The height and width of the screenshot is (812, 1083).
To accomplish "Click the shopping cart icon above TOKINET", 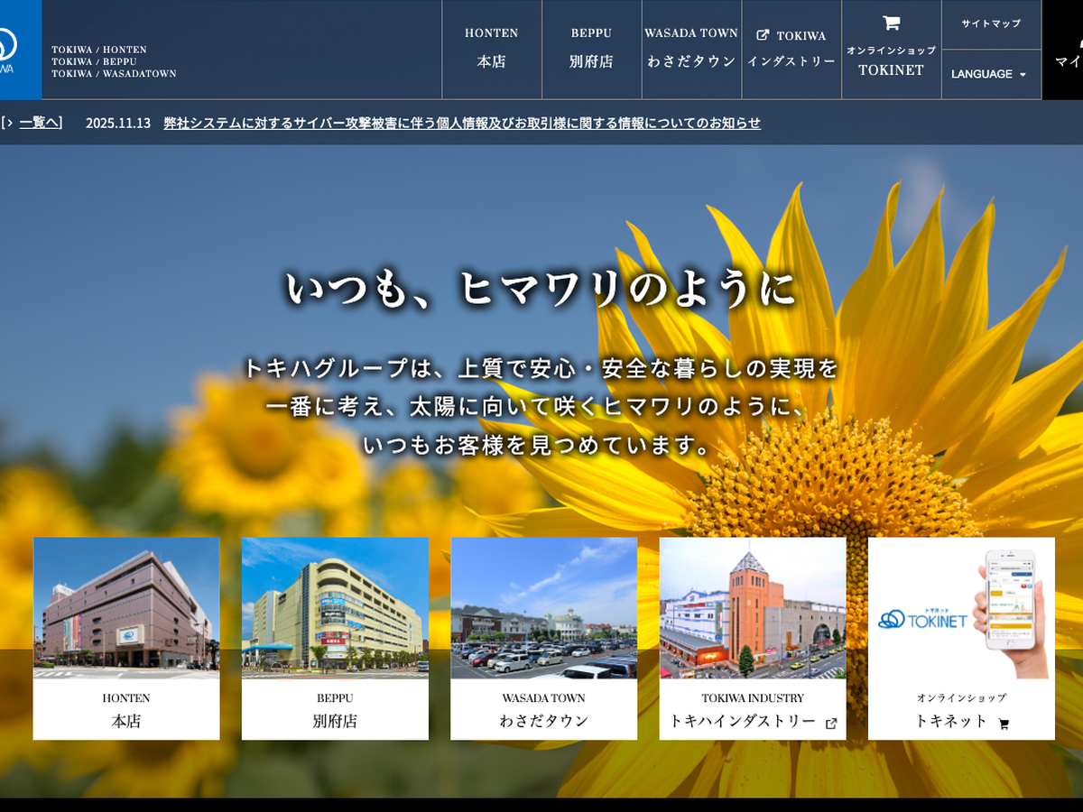I will pos(891,23).
